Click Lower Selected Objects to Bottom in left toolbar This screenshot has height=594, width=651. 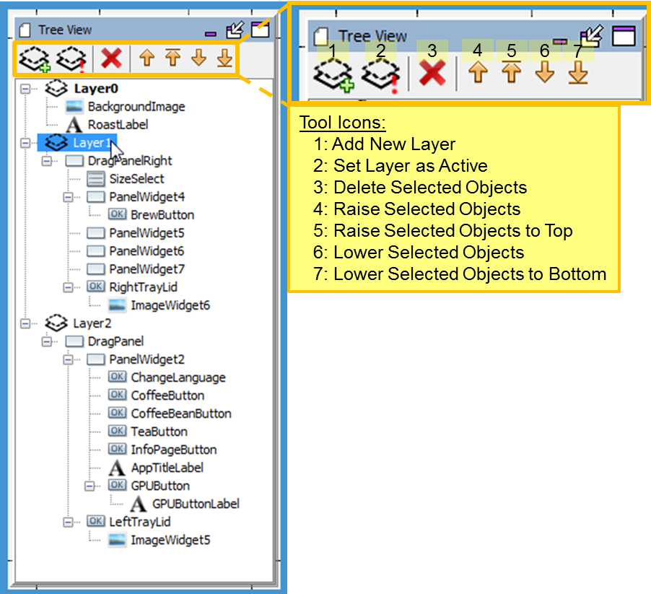tap(224, 58)
